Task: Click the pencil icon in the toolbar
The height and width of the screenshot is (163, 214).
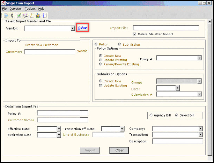Action: click(x=31, y=15)
